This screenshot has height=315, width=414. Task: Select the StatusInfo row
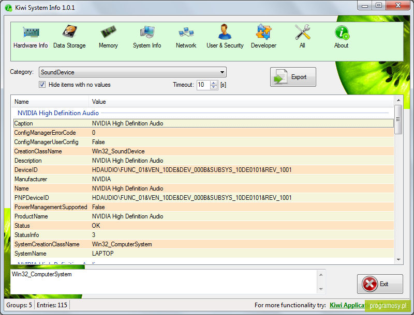(203, 235)
